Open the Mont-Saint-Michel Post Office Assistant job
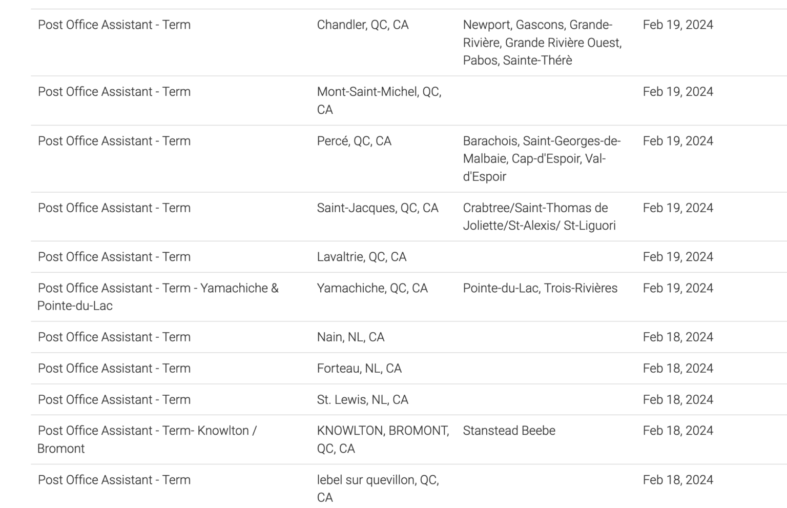The image size is (787, 508). [114, 92]
